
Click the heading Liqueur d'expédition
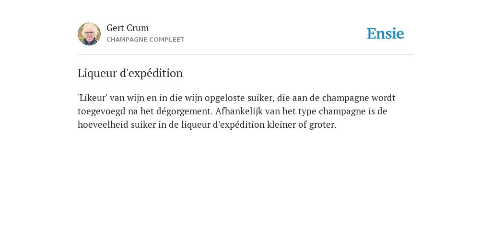pyautogui.click(x=130, y=73)
